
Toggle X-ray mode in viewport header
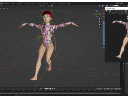pyautogui.click(x=111, y=6)
